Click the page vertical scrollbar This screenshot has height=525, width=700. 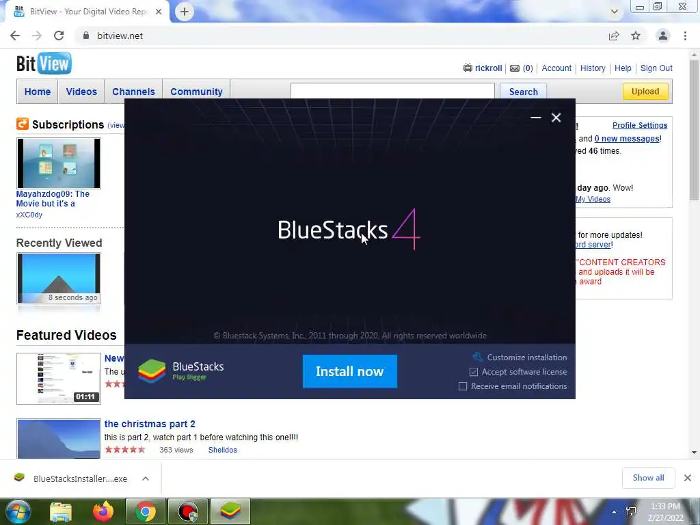(694, 131)
